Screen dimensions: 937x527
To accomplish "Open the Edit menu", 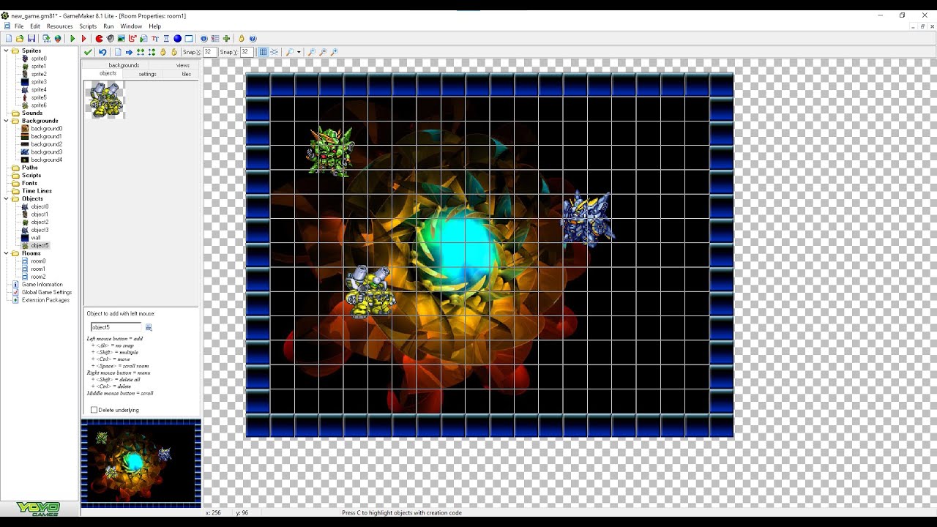I will [35, 26].
